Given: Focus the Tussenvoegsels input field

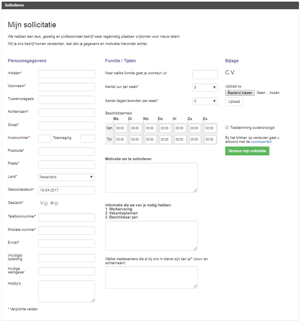Looking at the screenshot, I should click(x=67, y=100).
